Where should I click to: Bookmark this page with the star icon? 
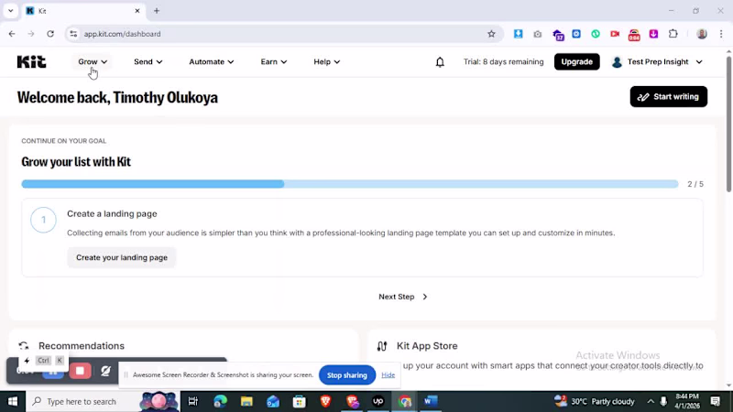click(x=491, y=34)
